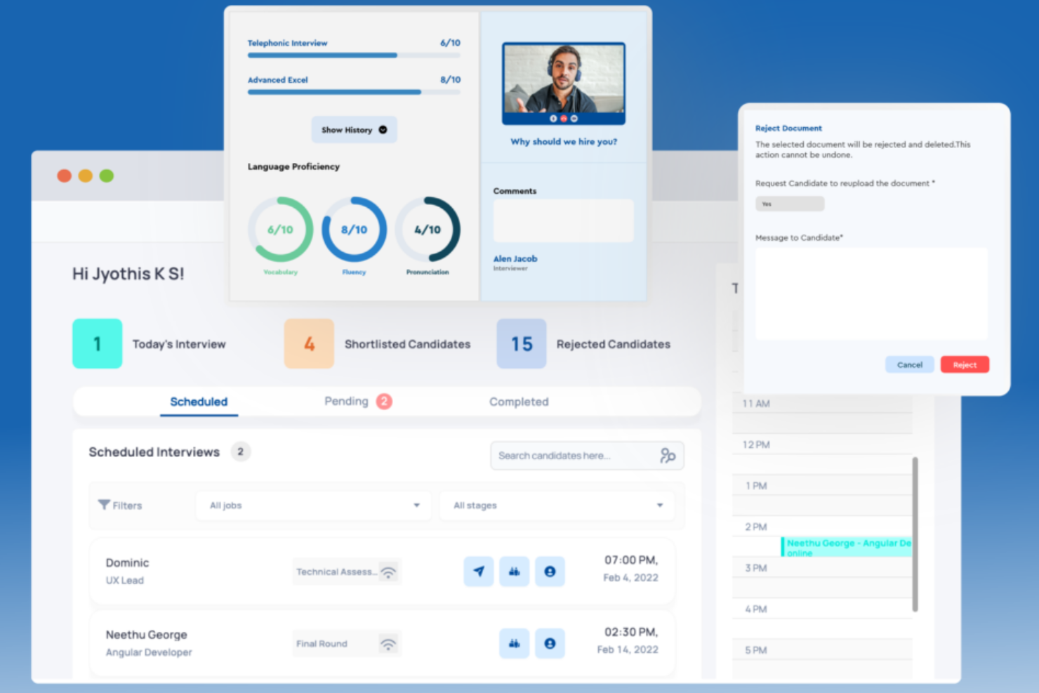1039x693 pixels.
Task: Click the candidate search icon
Action: tap(667, 456)
